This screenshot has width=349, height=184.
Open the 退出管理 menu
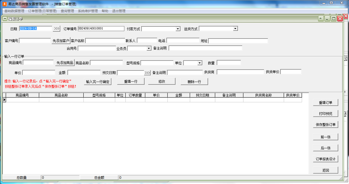pyautogui.click(x=119, y=11)
